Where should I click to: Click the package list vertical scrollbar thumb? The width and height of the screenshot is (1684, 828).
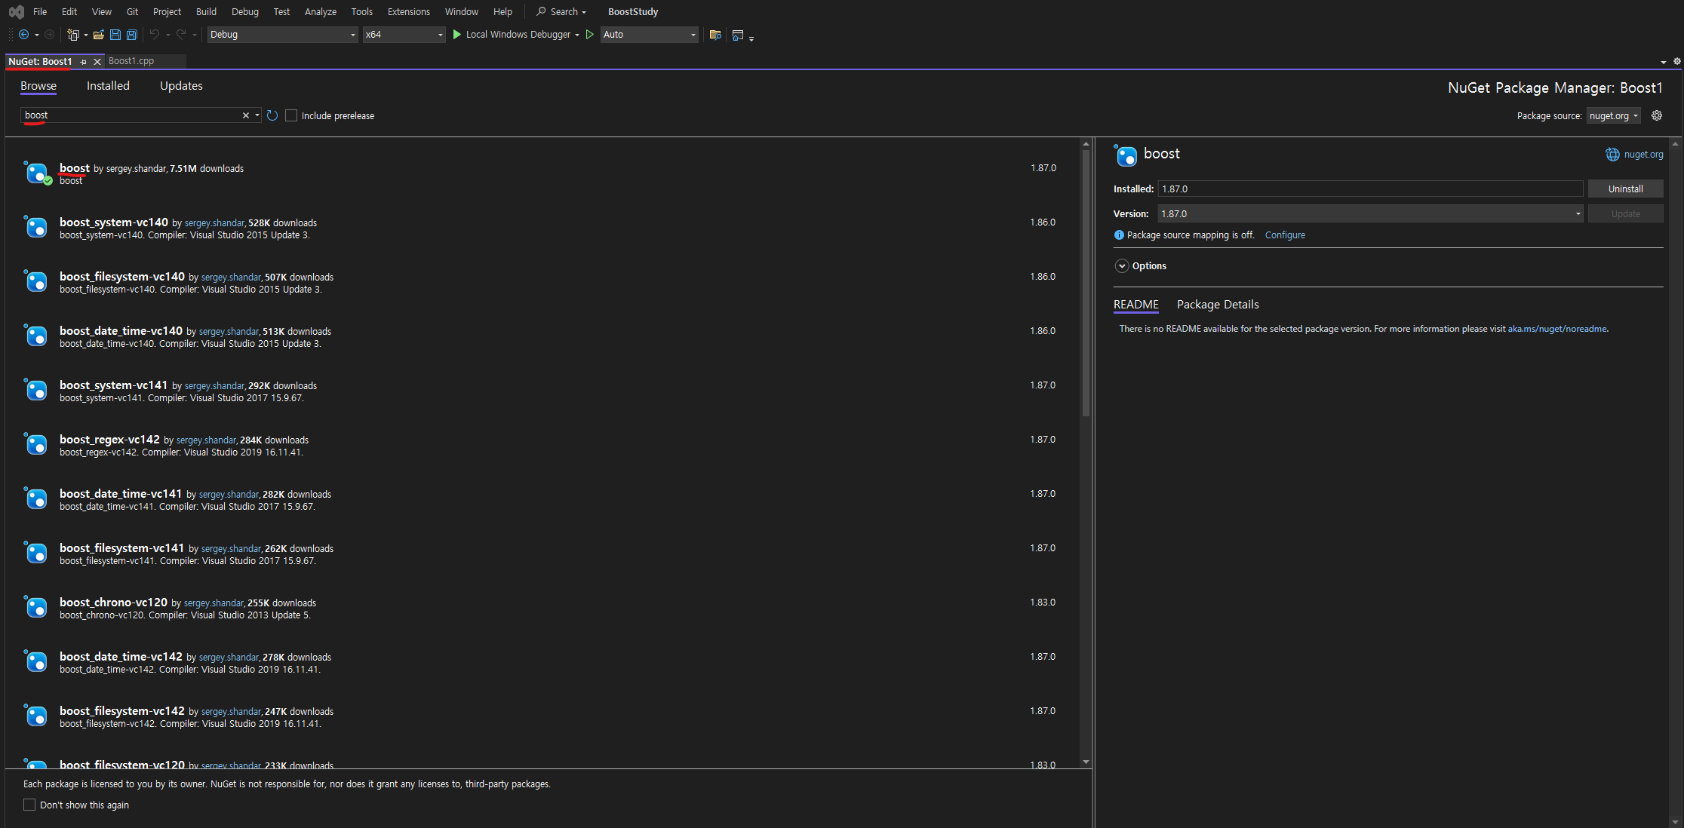pyautogui.click(x=1086, y=283)
